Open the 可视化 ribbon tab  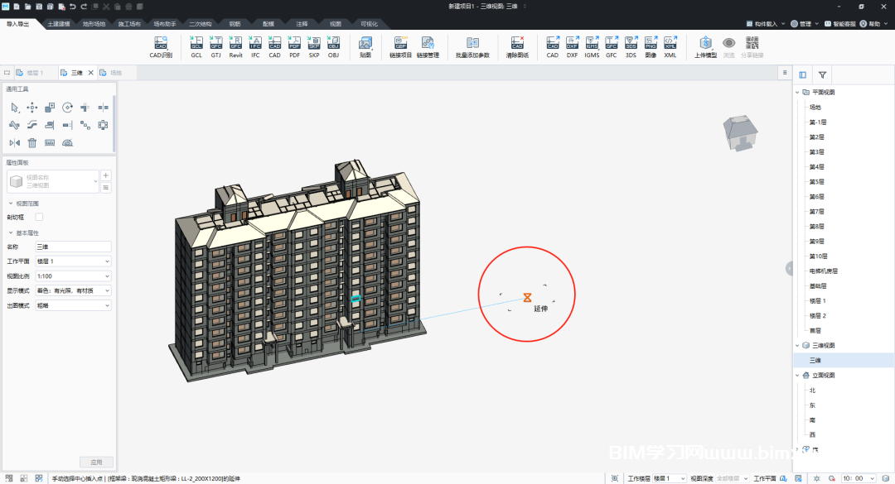[369, 24]
